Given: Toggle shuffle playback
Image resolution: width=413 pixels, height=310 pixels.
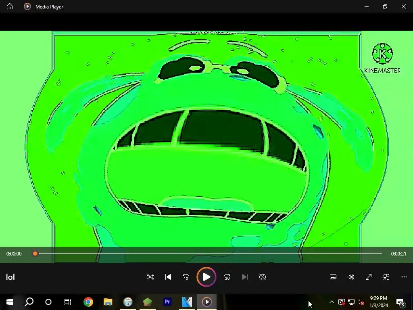Looking at the screenshot, I should (150, 277).
